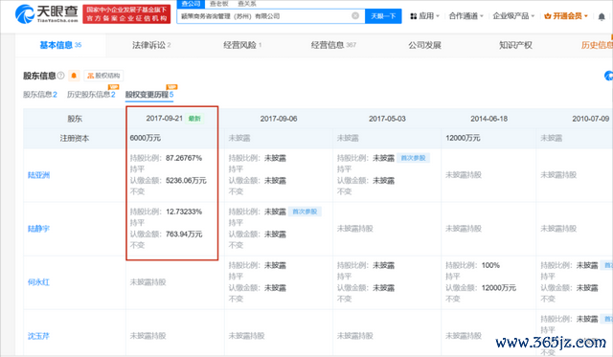This screenshot has height=357, width=613.
Task: Click the Tianyancha logo
Action: pyautogui.click(x=47, y=13)
